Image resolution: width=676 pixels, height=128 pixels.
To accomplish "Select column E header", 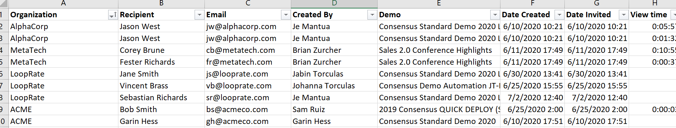I will [439, 4].
